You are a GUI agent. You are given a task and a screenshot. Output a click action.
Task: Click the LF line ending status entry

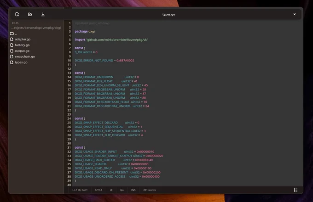(x=111, y=190)
